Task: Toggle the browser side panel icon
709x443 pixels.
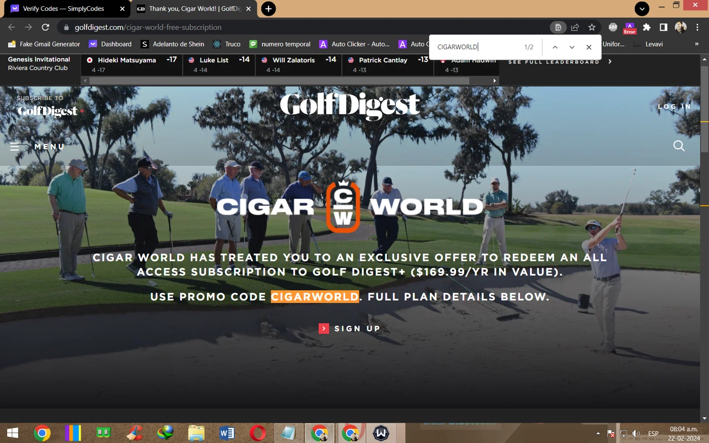Action: point(664,27)
